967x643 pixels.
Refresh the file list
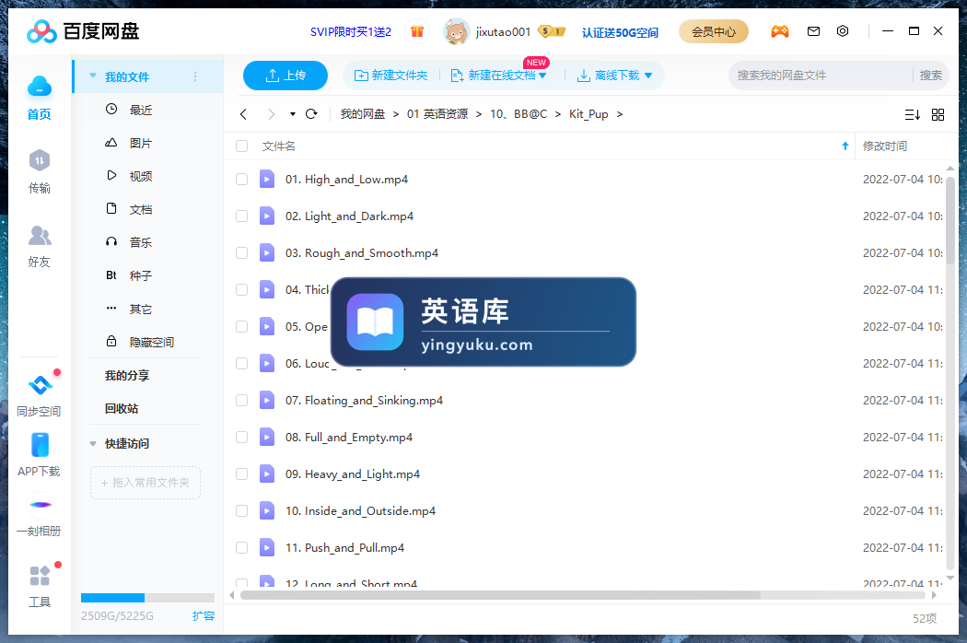pos(311,113)
